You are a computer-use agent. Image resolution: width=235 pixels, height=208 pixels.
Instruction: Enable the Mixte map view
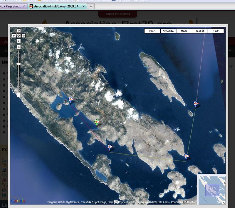pyautogui.click(x=184, y=31)
